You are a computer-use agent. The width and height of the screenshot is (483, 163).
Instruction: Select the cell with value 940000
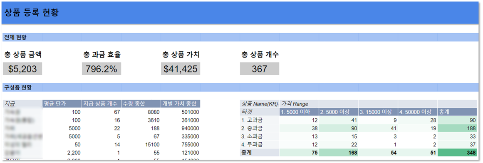click(181, 128)
